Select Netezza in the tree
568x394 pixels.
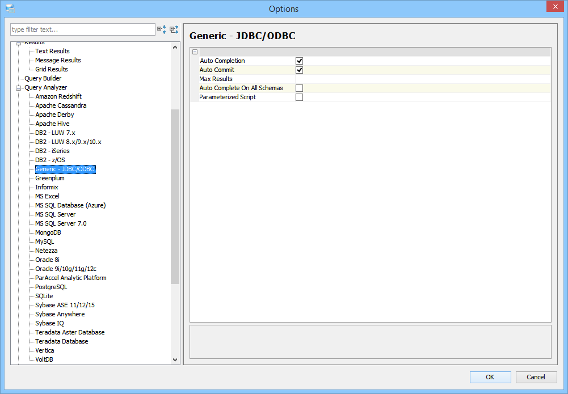coord(46,251)
